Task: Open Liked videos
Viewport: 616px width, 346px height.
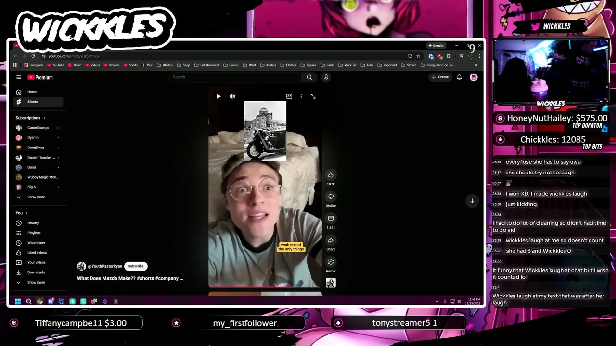Action: point(38,252)
